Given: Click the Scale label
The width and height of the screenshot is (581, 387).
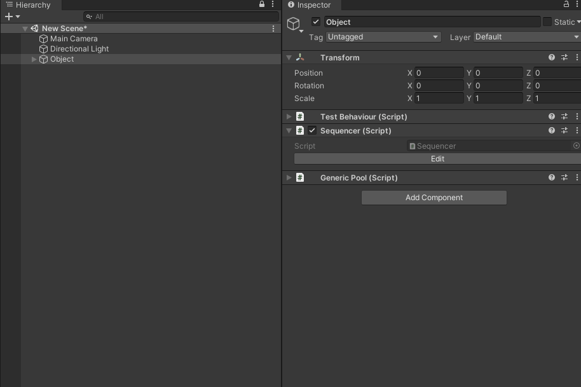Looking at the screenshot, I should (304, 98).
